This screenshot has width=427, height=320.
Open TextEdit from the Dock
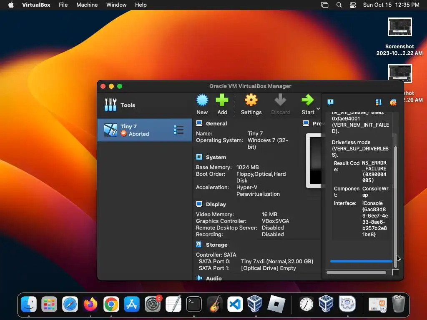click(173, 304)
